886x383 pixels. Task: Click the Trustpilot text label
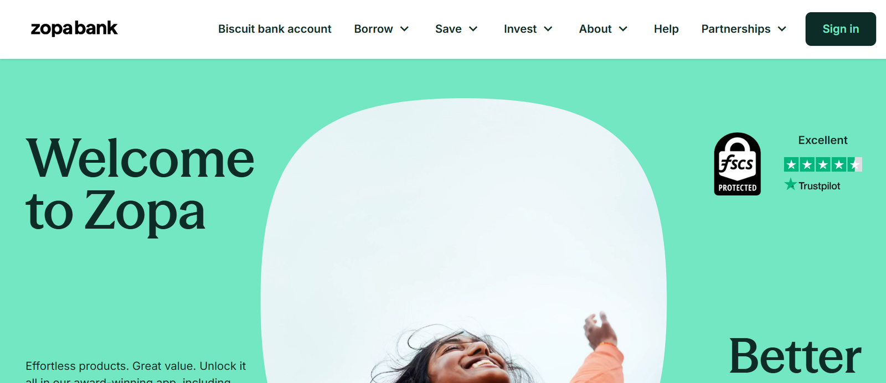pos(819,186)
